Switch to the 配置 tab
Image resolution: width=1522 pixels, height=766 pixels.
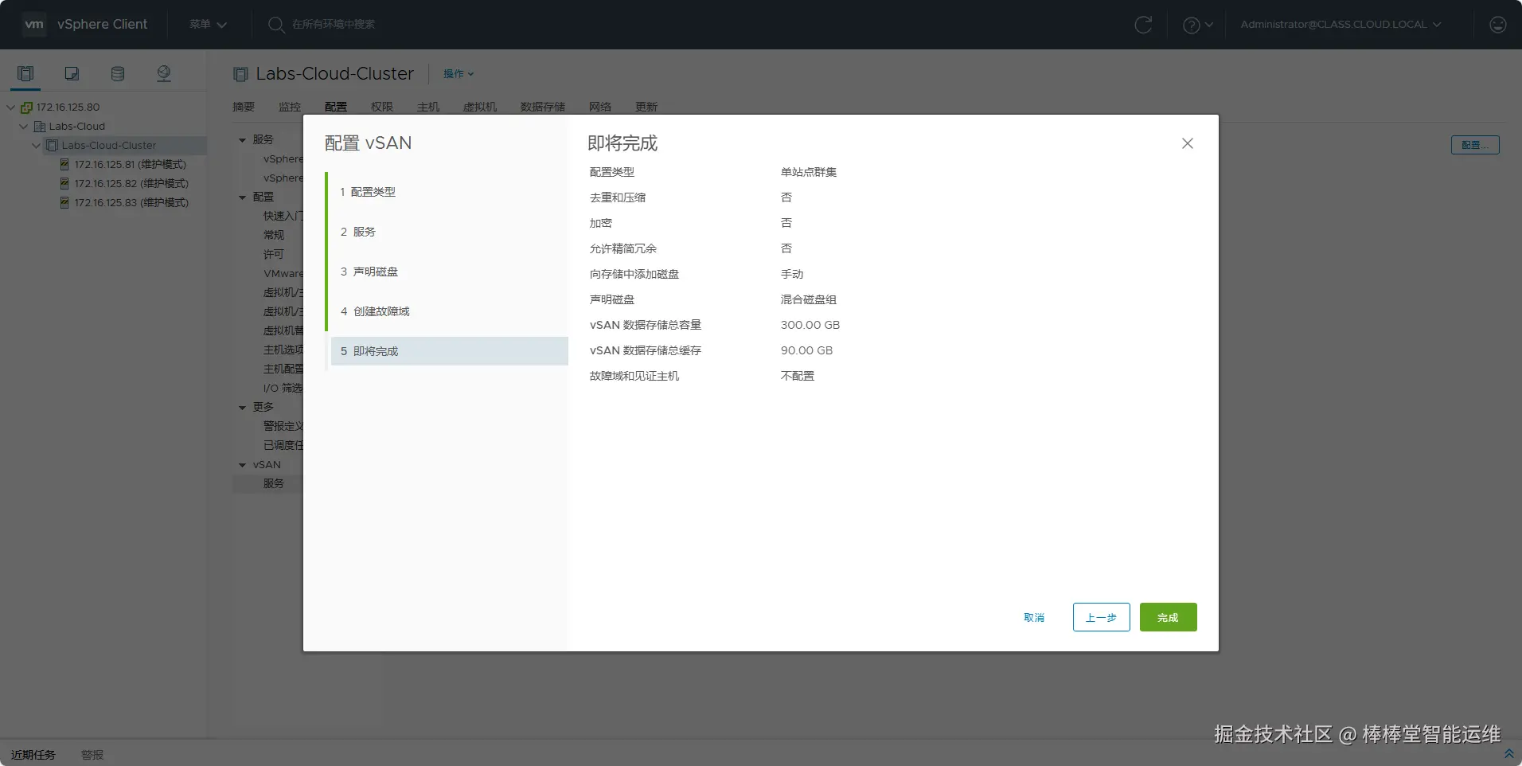click(336, 107)
